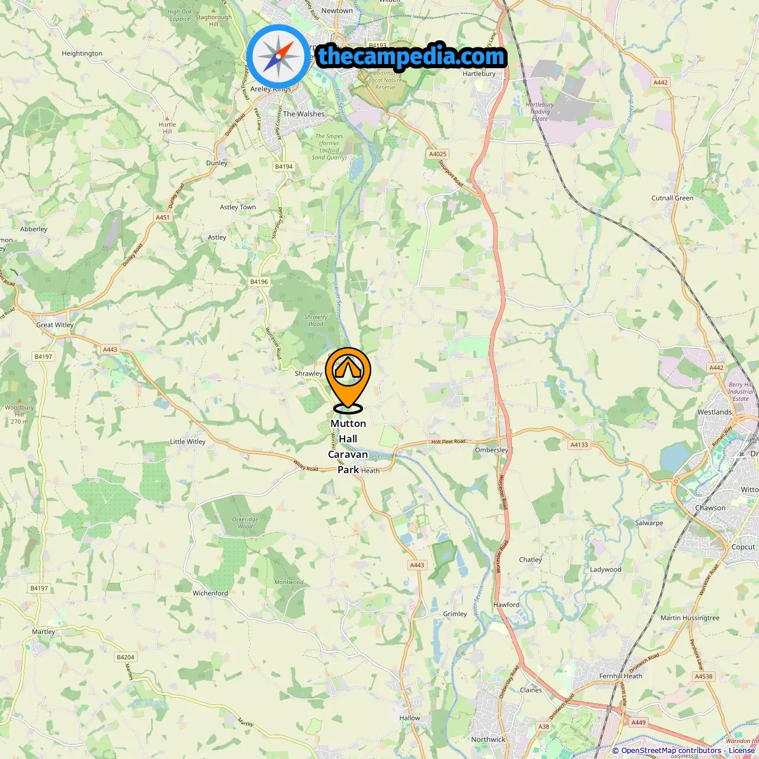This screenshot has height=759, width=759.
Task: Select the Hartlebury place label
Action: pyautogui.click(x=479, y=74)
